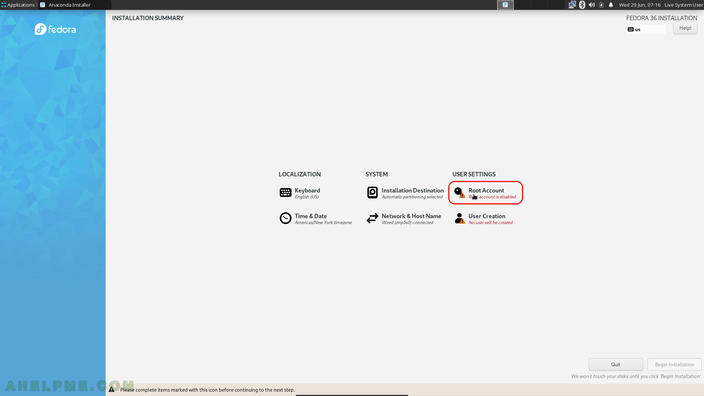Click the Fedora logo in sidebar
704x396 pixels.
[x=55, y=29]
